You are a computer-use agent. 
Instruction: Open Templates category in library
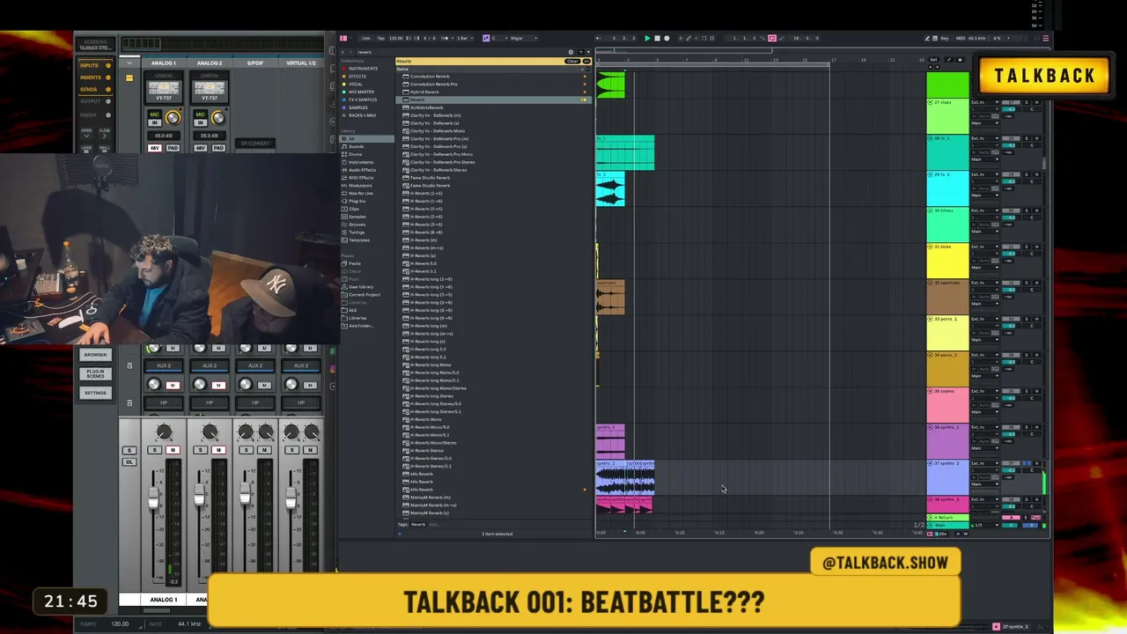point(359,240)
